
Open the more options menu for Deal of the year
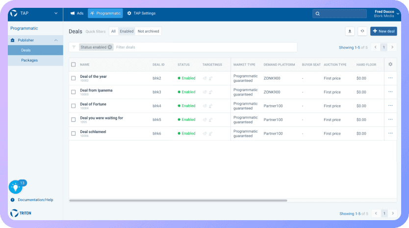point(390,78)
